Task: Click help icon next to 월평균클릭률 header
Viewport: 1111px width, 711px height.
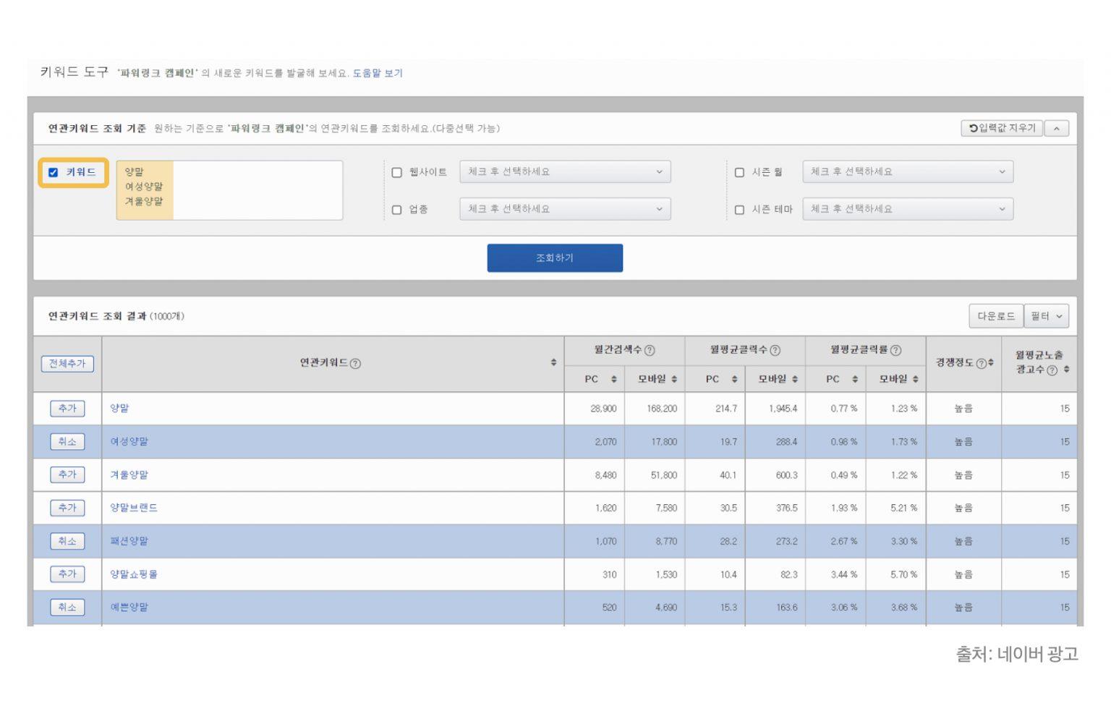Action: 895,351
